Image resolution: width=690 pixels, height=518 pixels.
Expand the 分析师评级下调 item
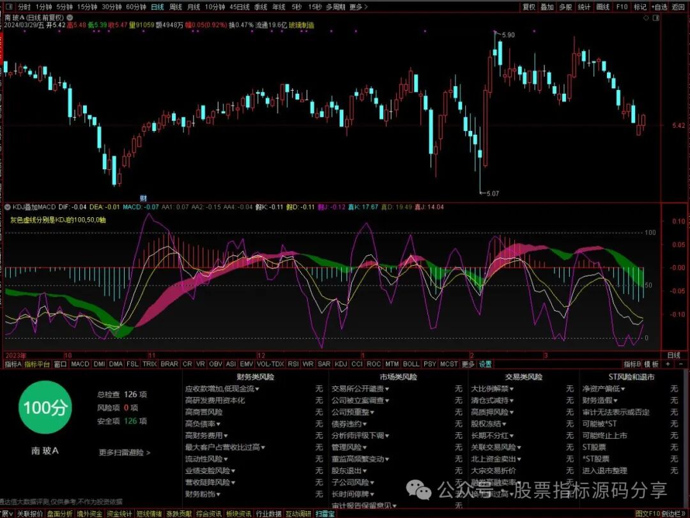[360, 436]
